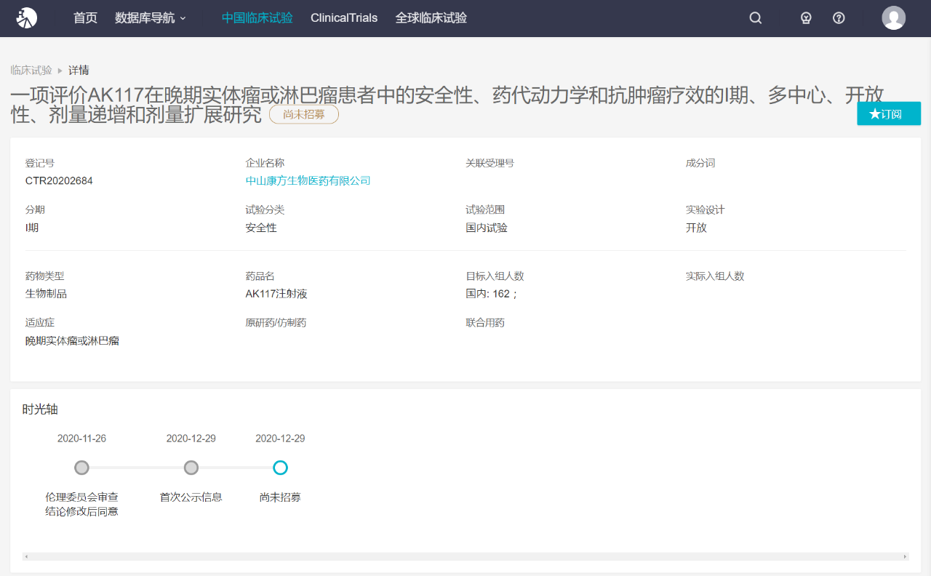Click the I期 phase value
The height and width of the screenshot is (576, 931).
(32, 228)
